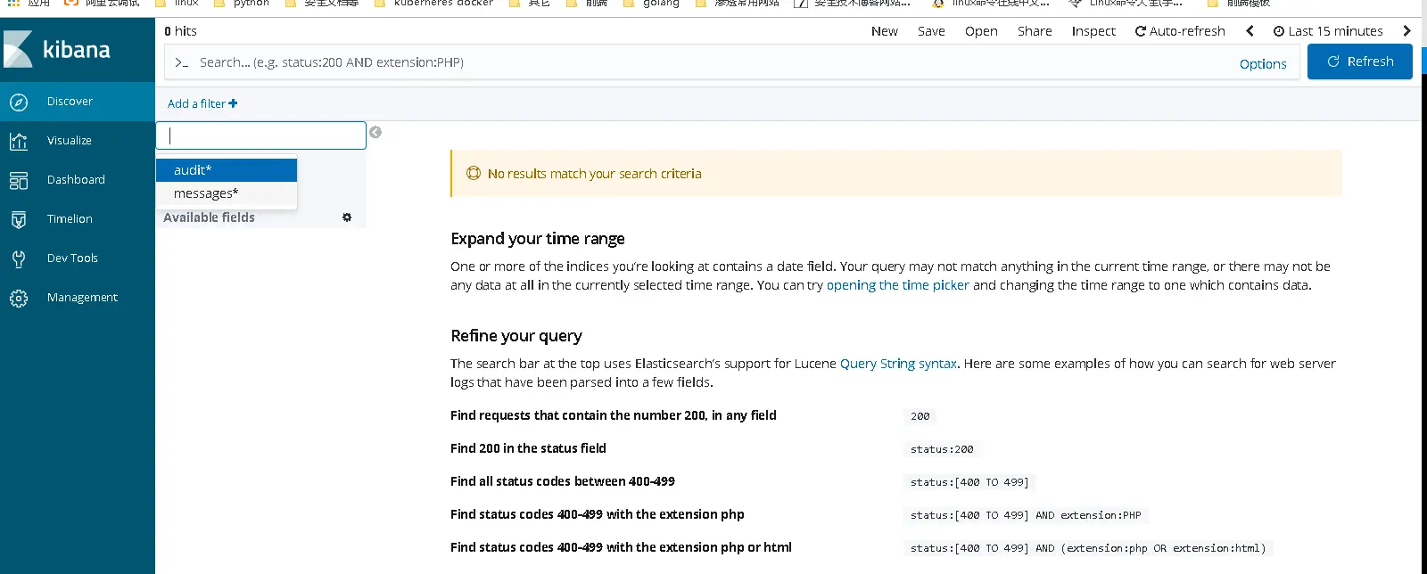Open the Discover compass icon
Viewport: 1427px width, 574px height.
coord(19,102)
